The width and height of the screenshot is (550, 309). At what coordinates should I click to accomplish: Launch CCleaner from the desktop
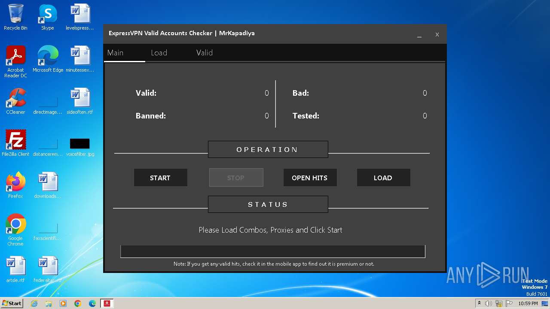[x=15, y=101]
